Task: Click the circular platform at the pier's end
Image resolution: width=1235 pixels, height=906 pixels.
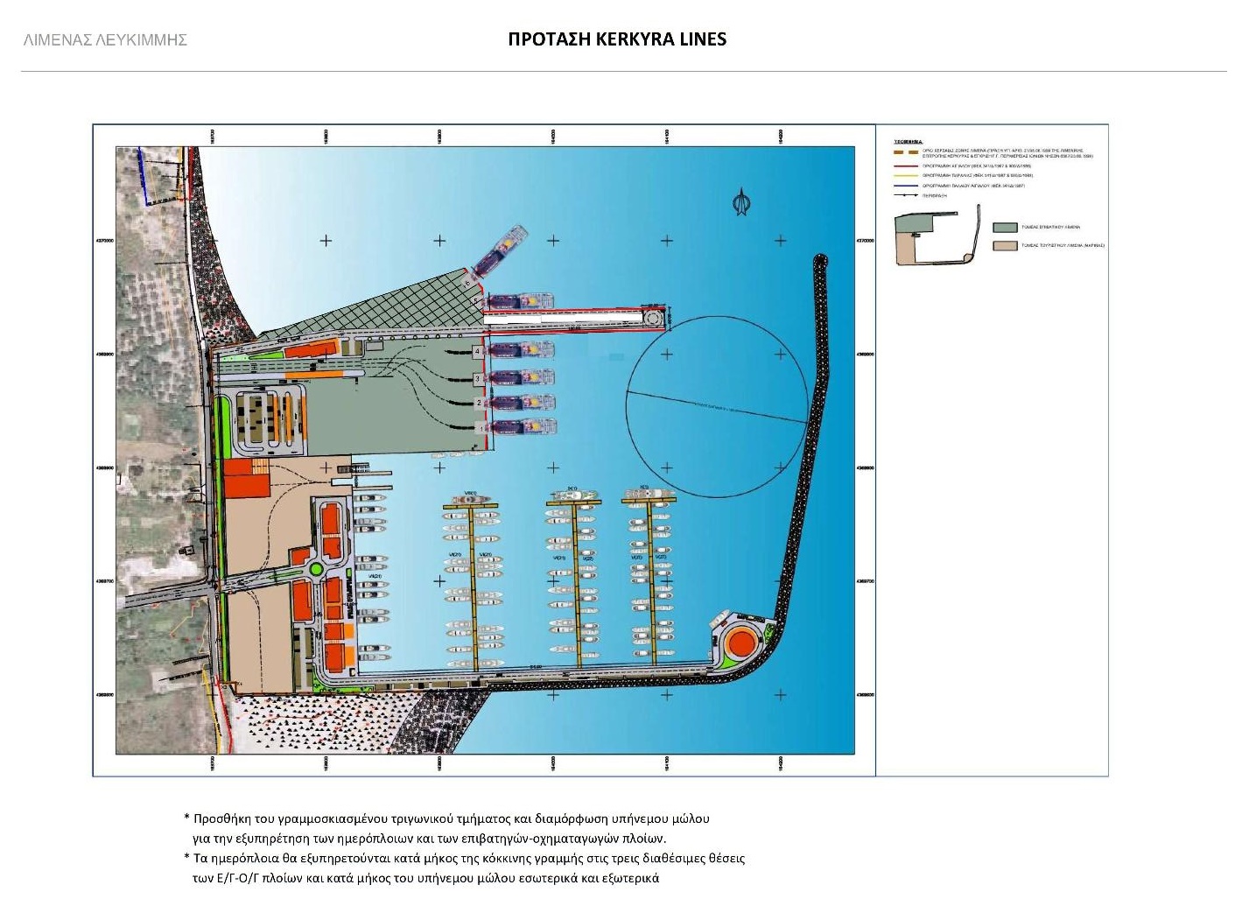Action: tap(655, 317)
